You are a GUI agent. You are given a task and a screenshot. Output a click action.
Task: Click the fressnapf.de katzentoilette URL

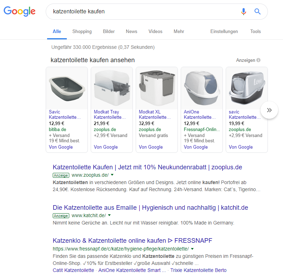tap(121, 249)
